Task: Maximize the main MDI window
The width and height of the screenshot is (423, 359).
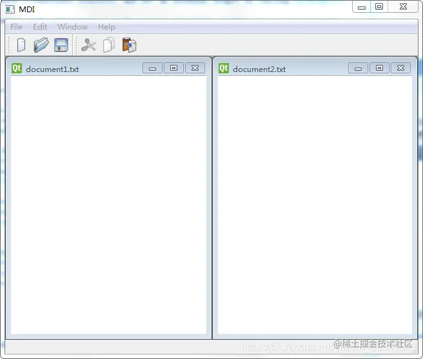Action: pyautogui.click(x=379, y=6)
